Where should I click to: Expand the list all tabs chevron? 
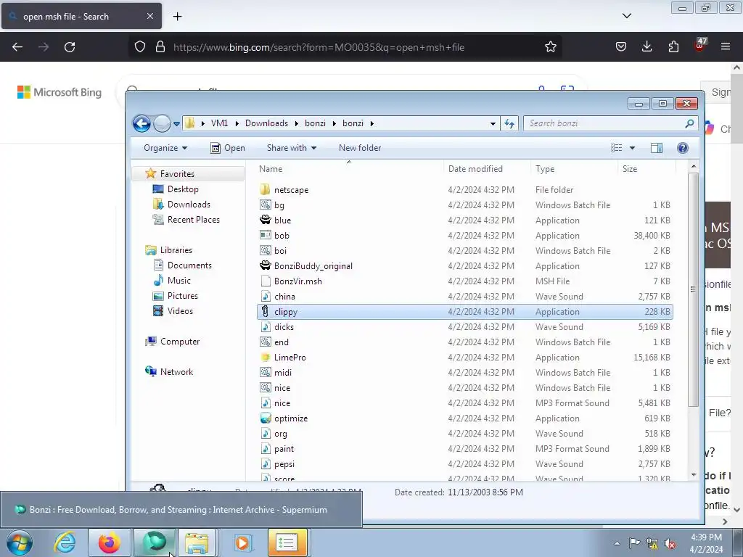[x=626, y=16]
